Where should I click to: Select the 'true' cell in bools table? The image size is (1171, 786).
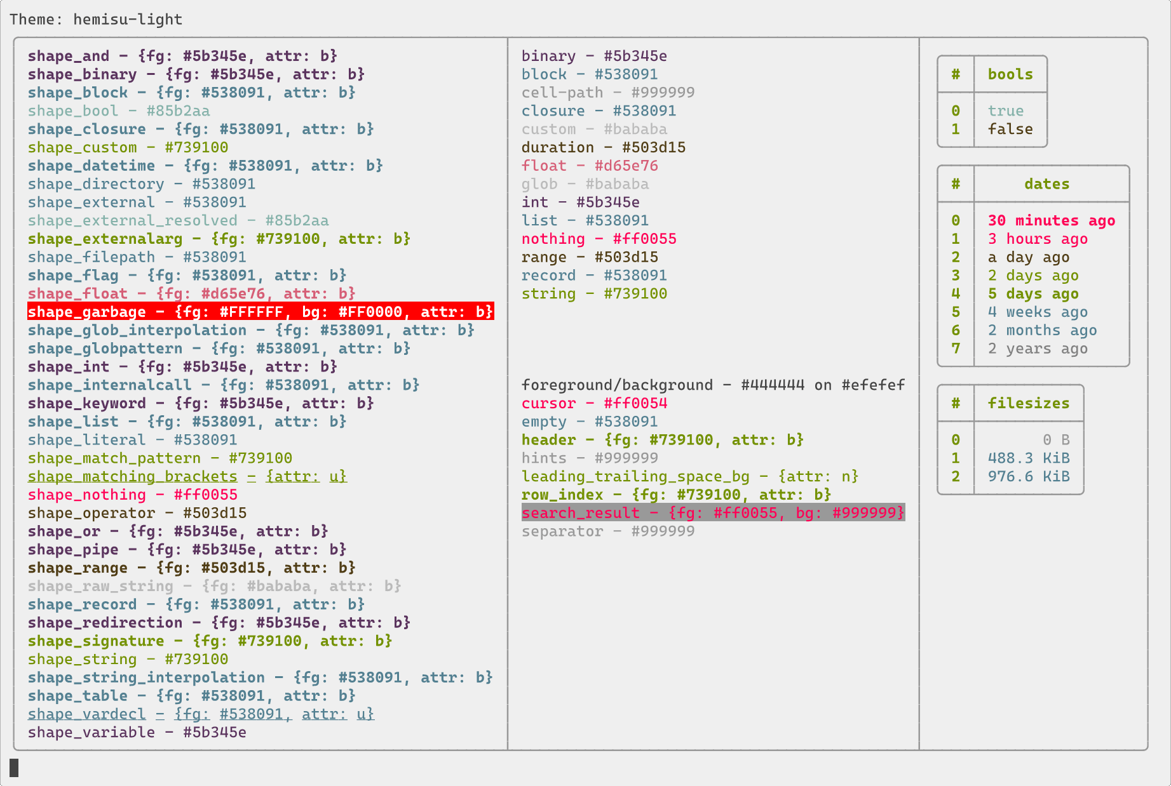point(1005,111)
